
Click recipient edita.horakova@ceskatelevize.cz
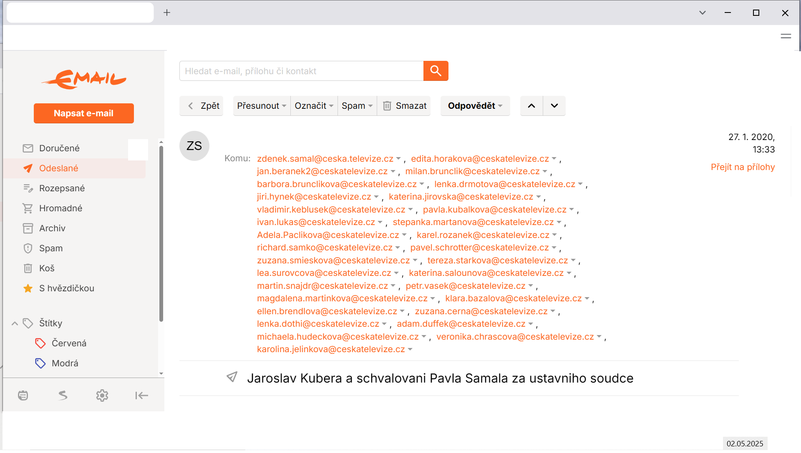coord(480,159)
